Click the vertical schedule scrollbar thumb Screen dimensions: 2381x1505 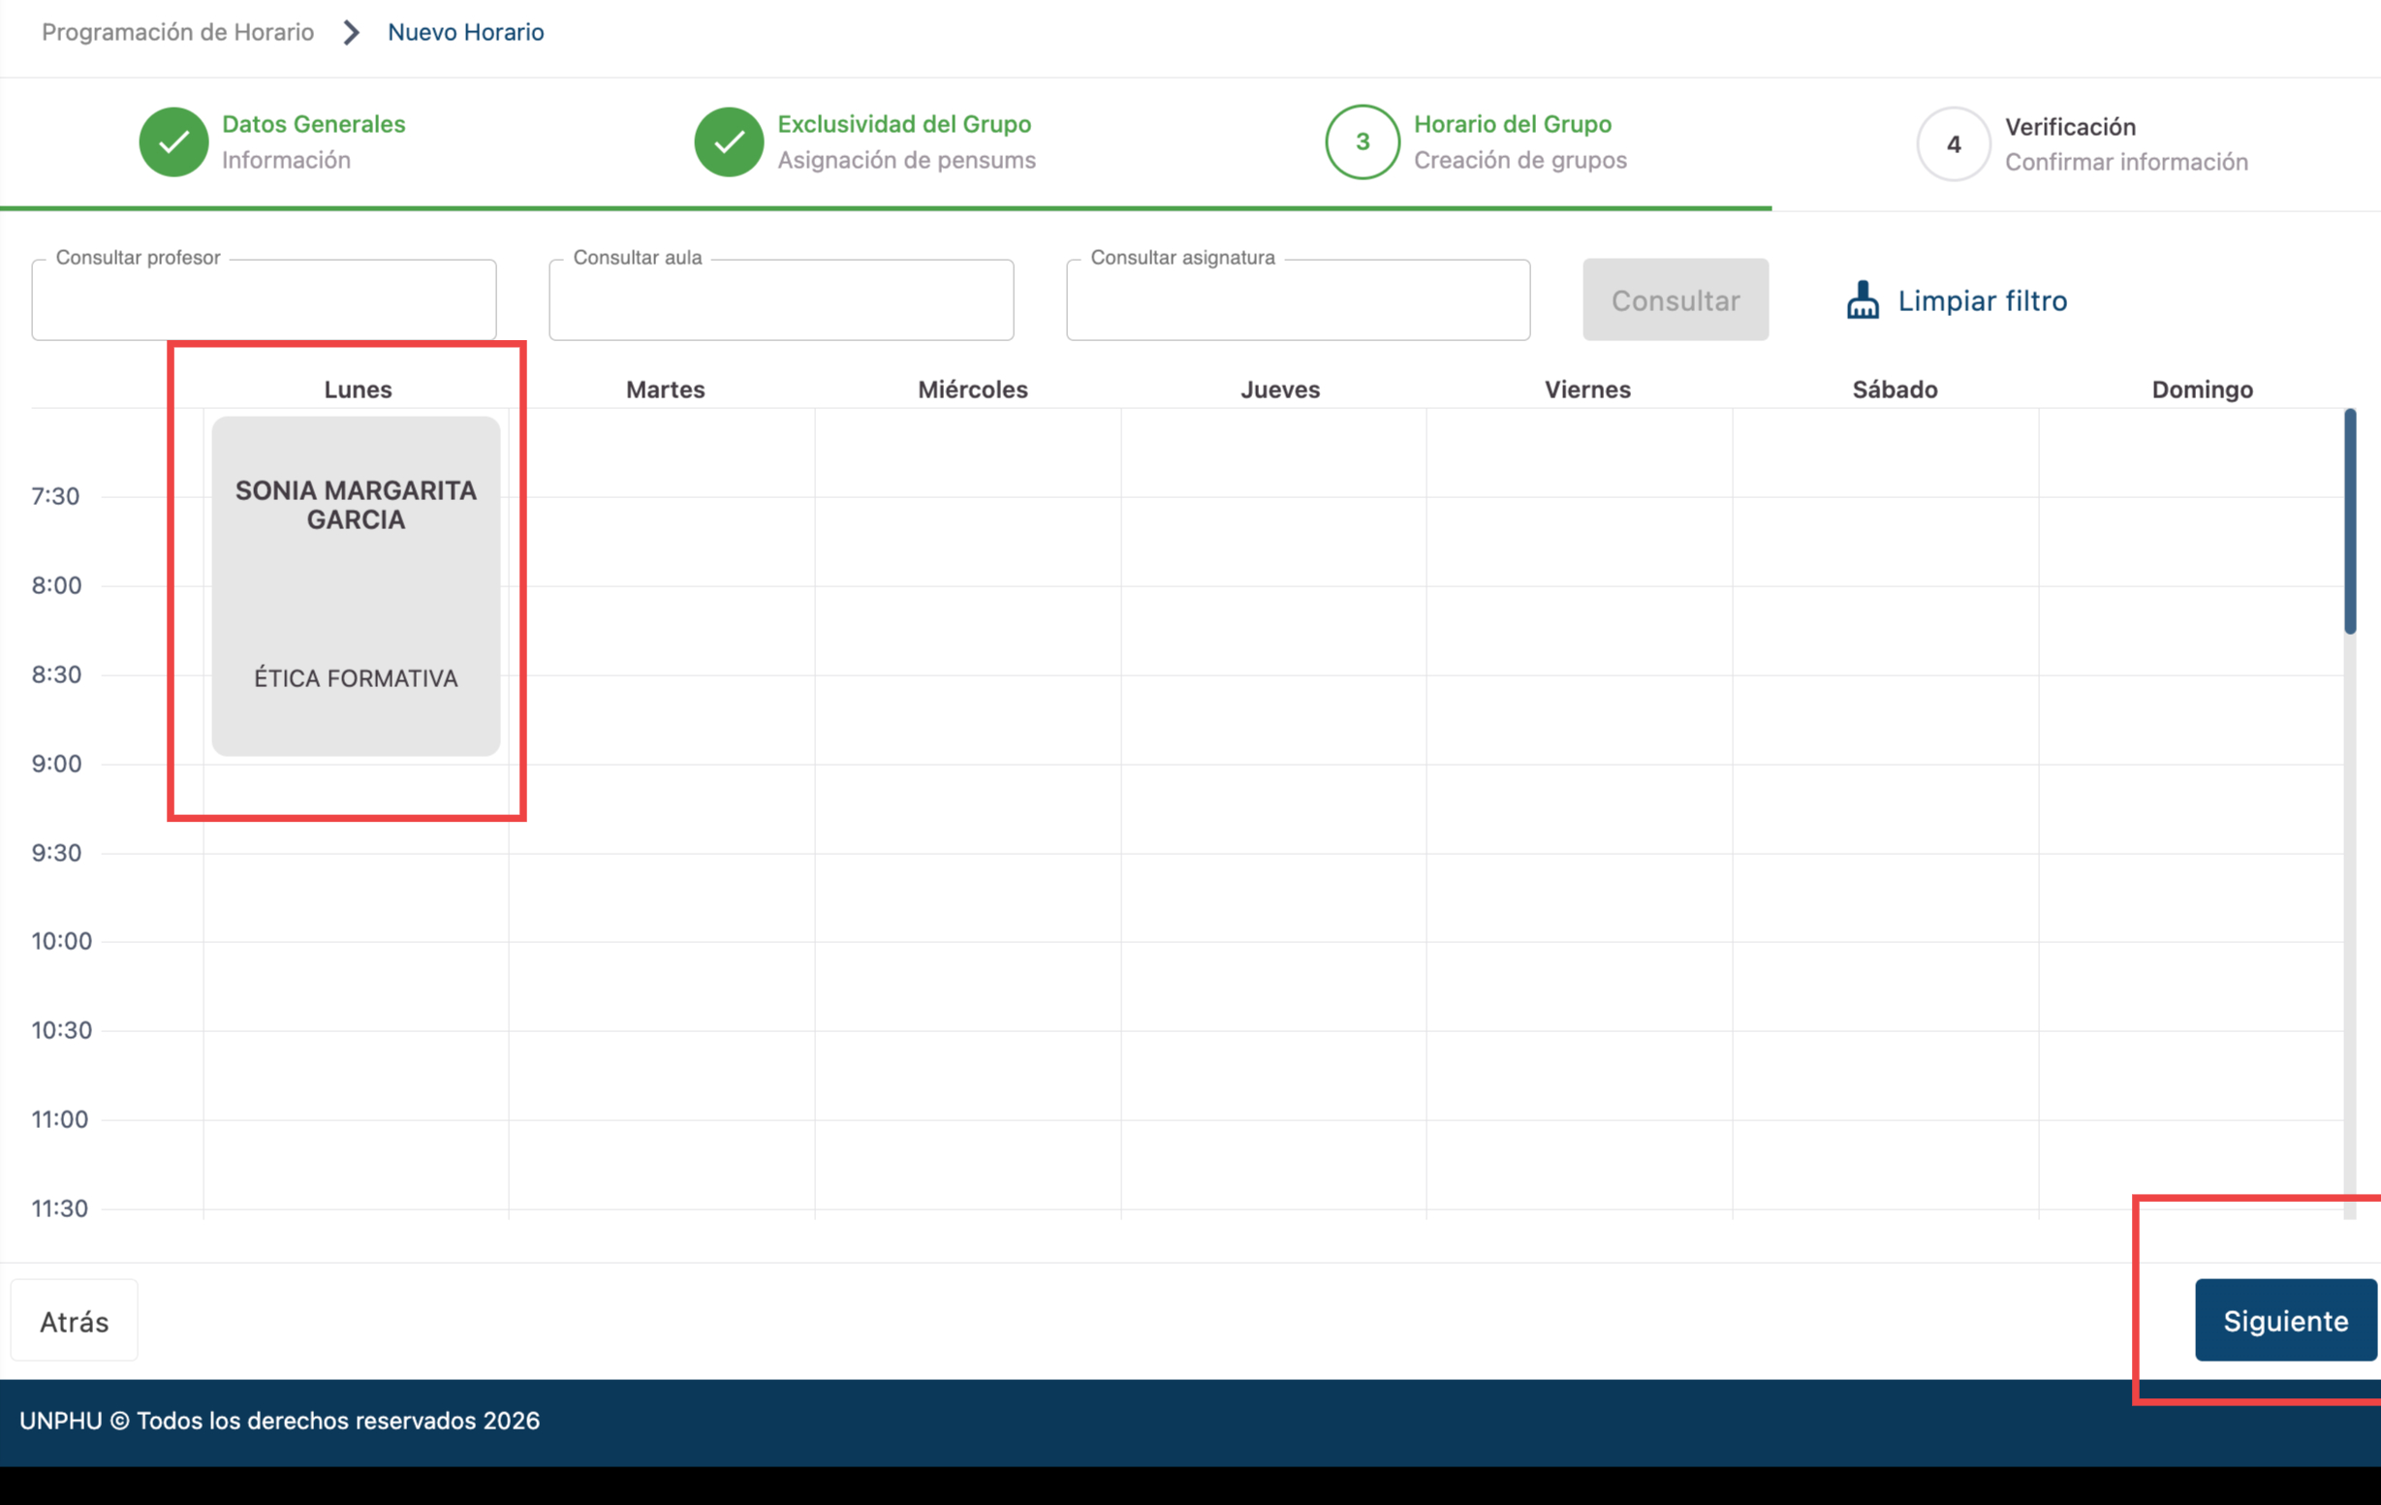pyautogui.click(x=2349, y=521)
